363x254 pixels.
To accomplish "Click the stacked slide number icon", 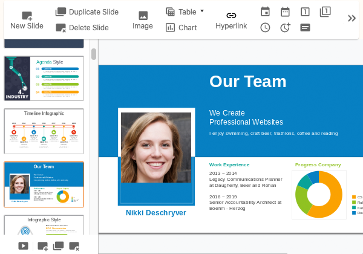I will tap(325, 11).
